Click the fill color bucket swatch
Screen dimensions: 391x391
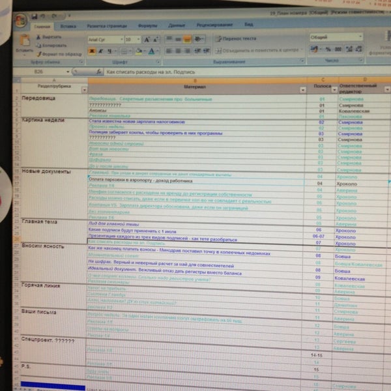(139, 51)
